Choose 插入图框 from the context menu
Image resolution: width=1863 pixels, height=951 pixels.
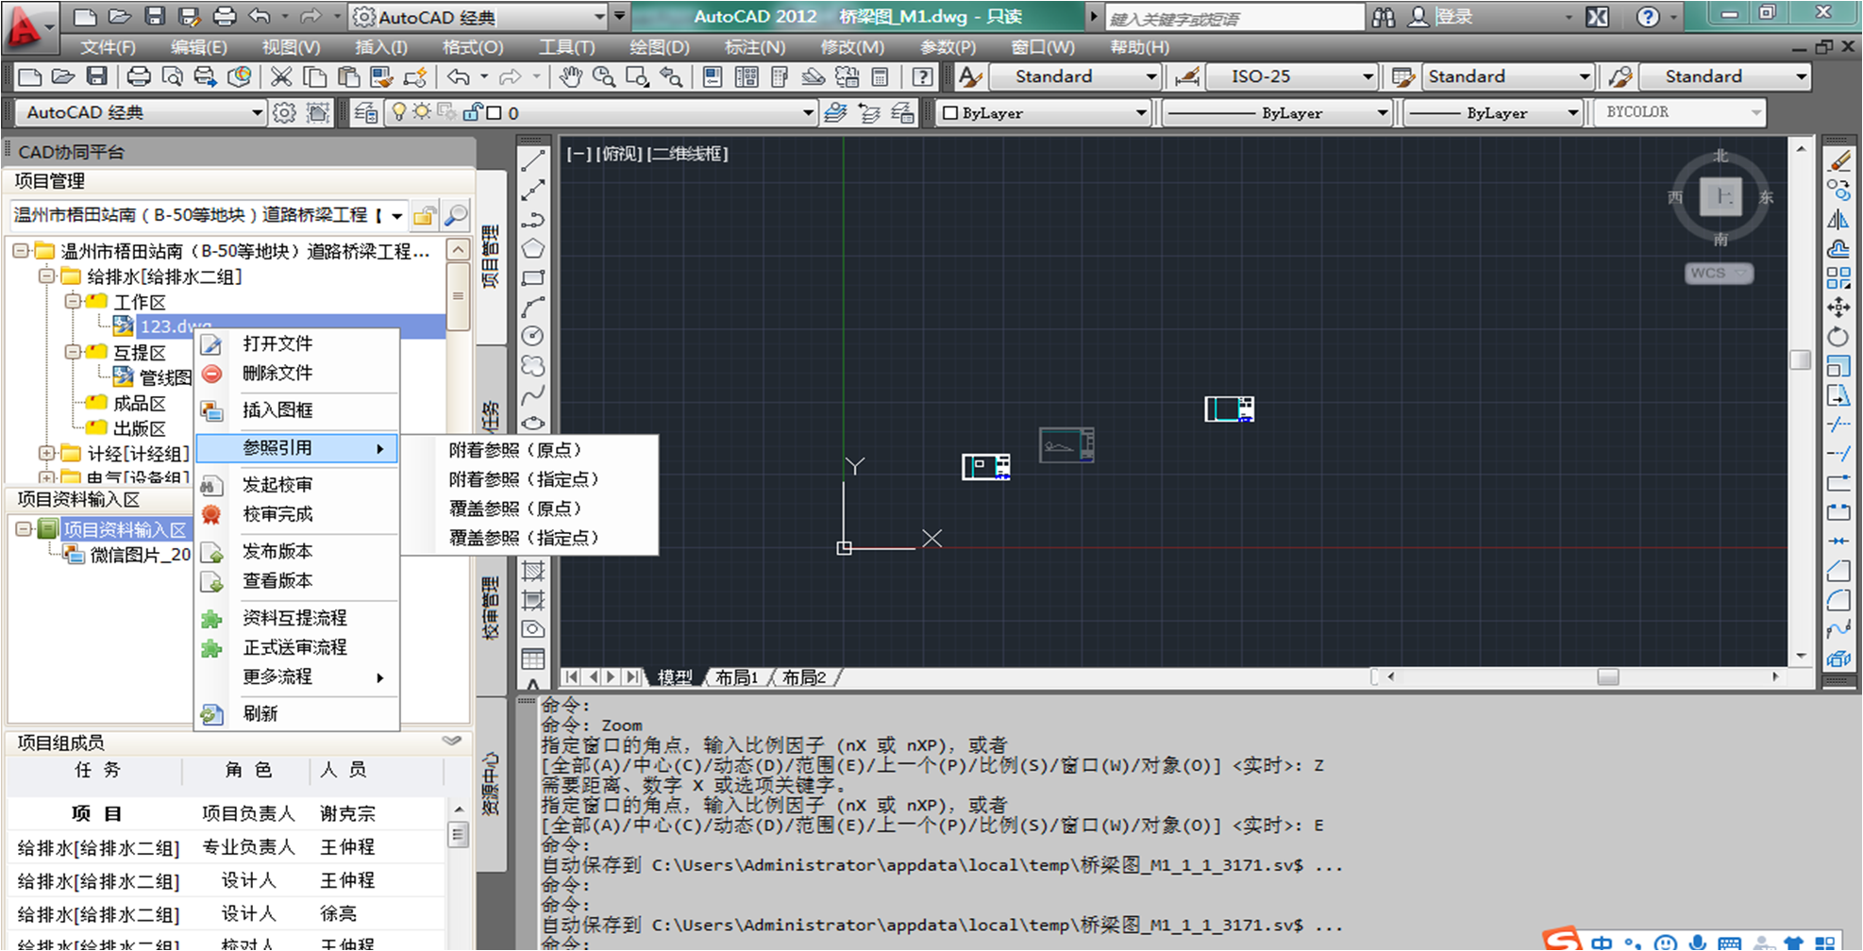coord(297,410)
